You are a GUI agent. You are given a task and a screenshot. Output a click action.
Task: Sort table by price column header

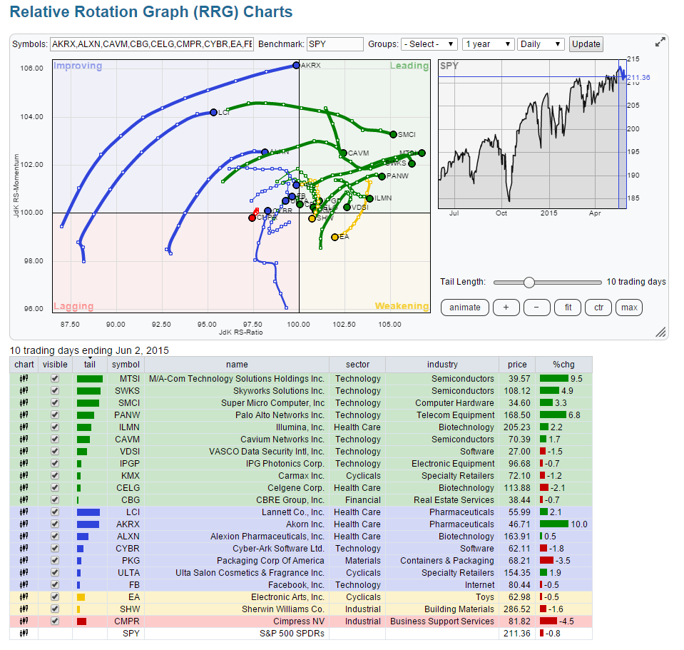click(x=517, y=365)
